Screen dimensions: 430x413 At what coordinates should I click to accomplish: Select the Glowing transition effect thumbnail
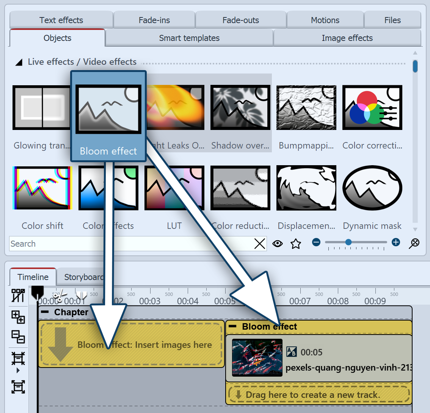pyautogui.click(x=41, y=108)
